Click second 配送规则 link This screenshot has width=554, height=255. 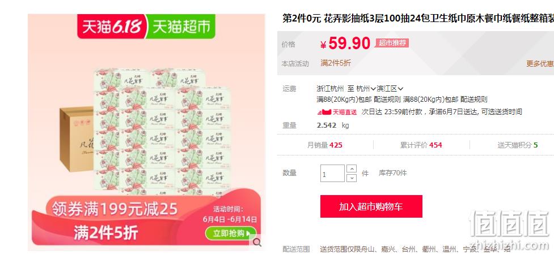tap(474, 100)
